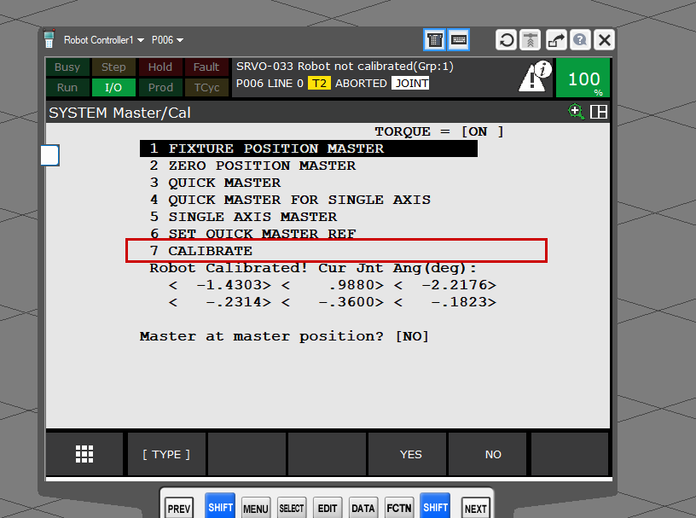696x518 pixels.
Task: Open the alarm warning info icon
Action: (x=535, y=78)
